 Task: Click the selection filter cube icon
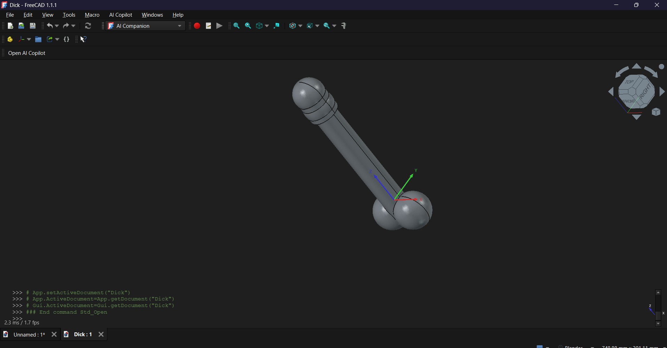click(310, 26)
